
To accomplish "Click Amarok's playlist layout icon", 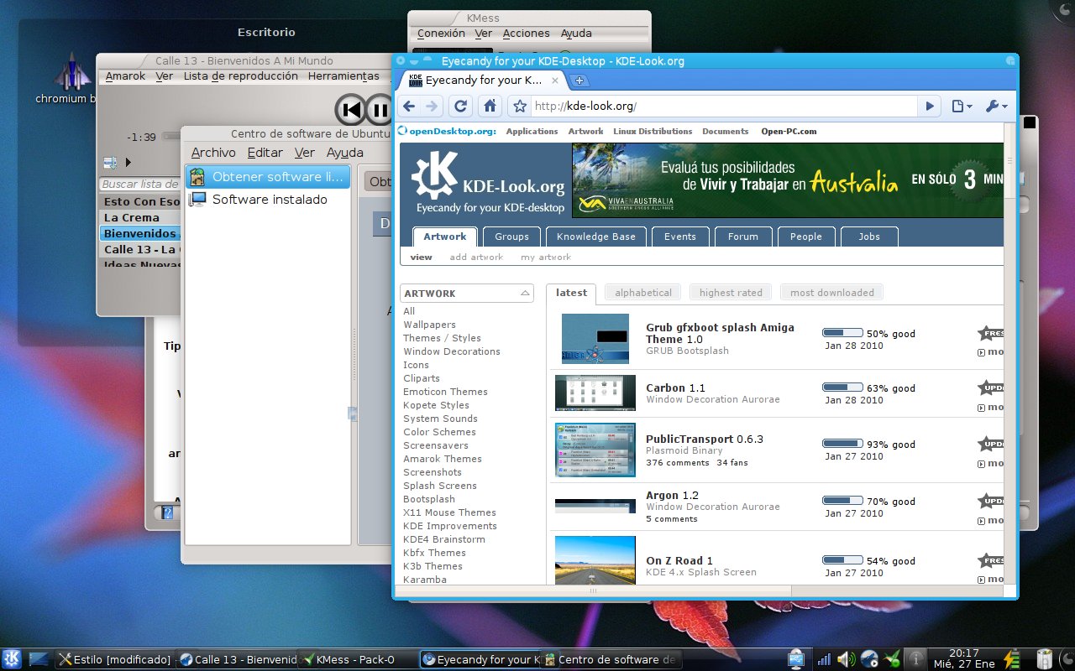I will click(109, 162).
